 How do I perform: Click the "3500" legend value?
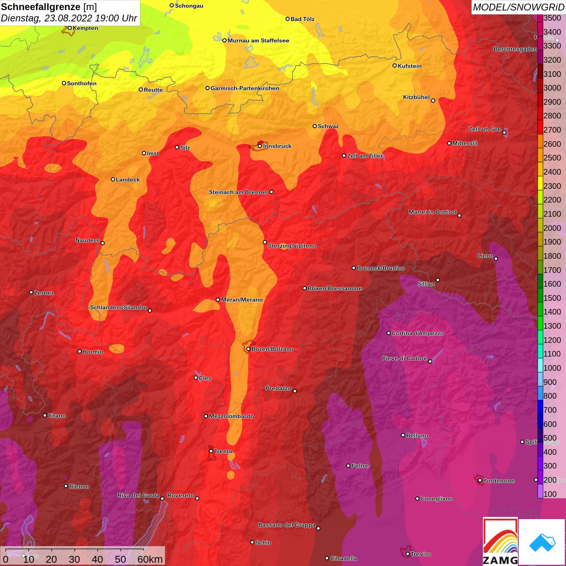pos(552,18)
